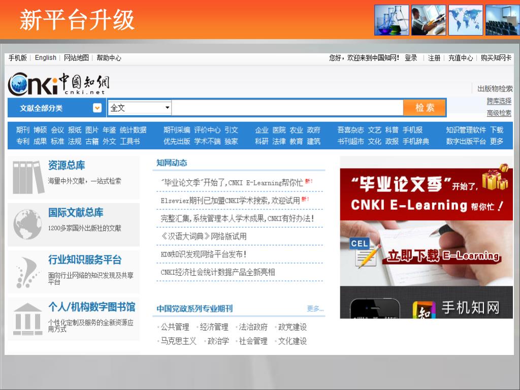Click the 手机知网 app icon
This screenshot has height=390, width=520.
coord(424,310)
